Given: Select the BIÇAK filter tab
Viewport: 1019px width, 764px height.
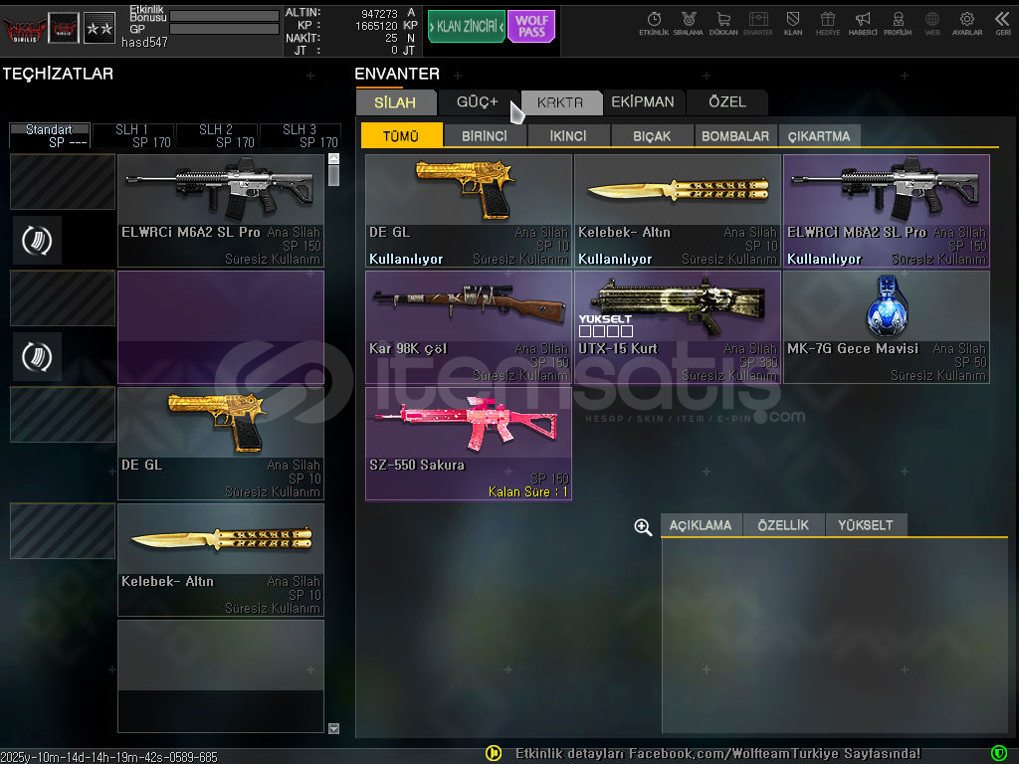Looking at the screenshot, I should tap(652, 136).
